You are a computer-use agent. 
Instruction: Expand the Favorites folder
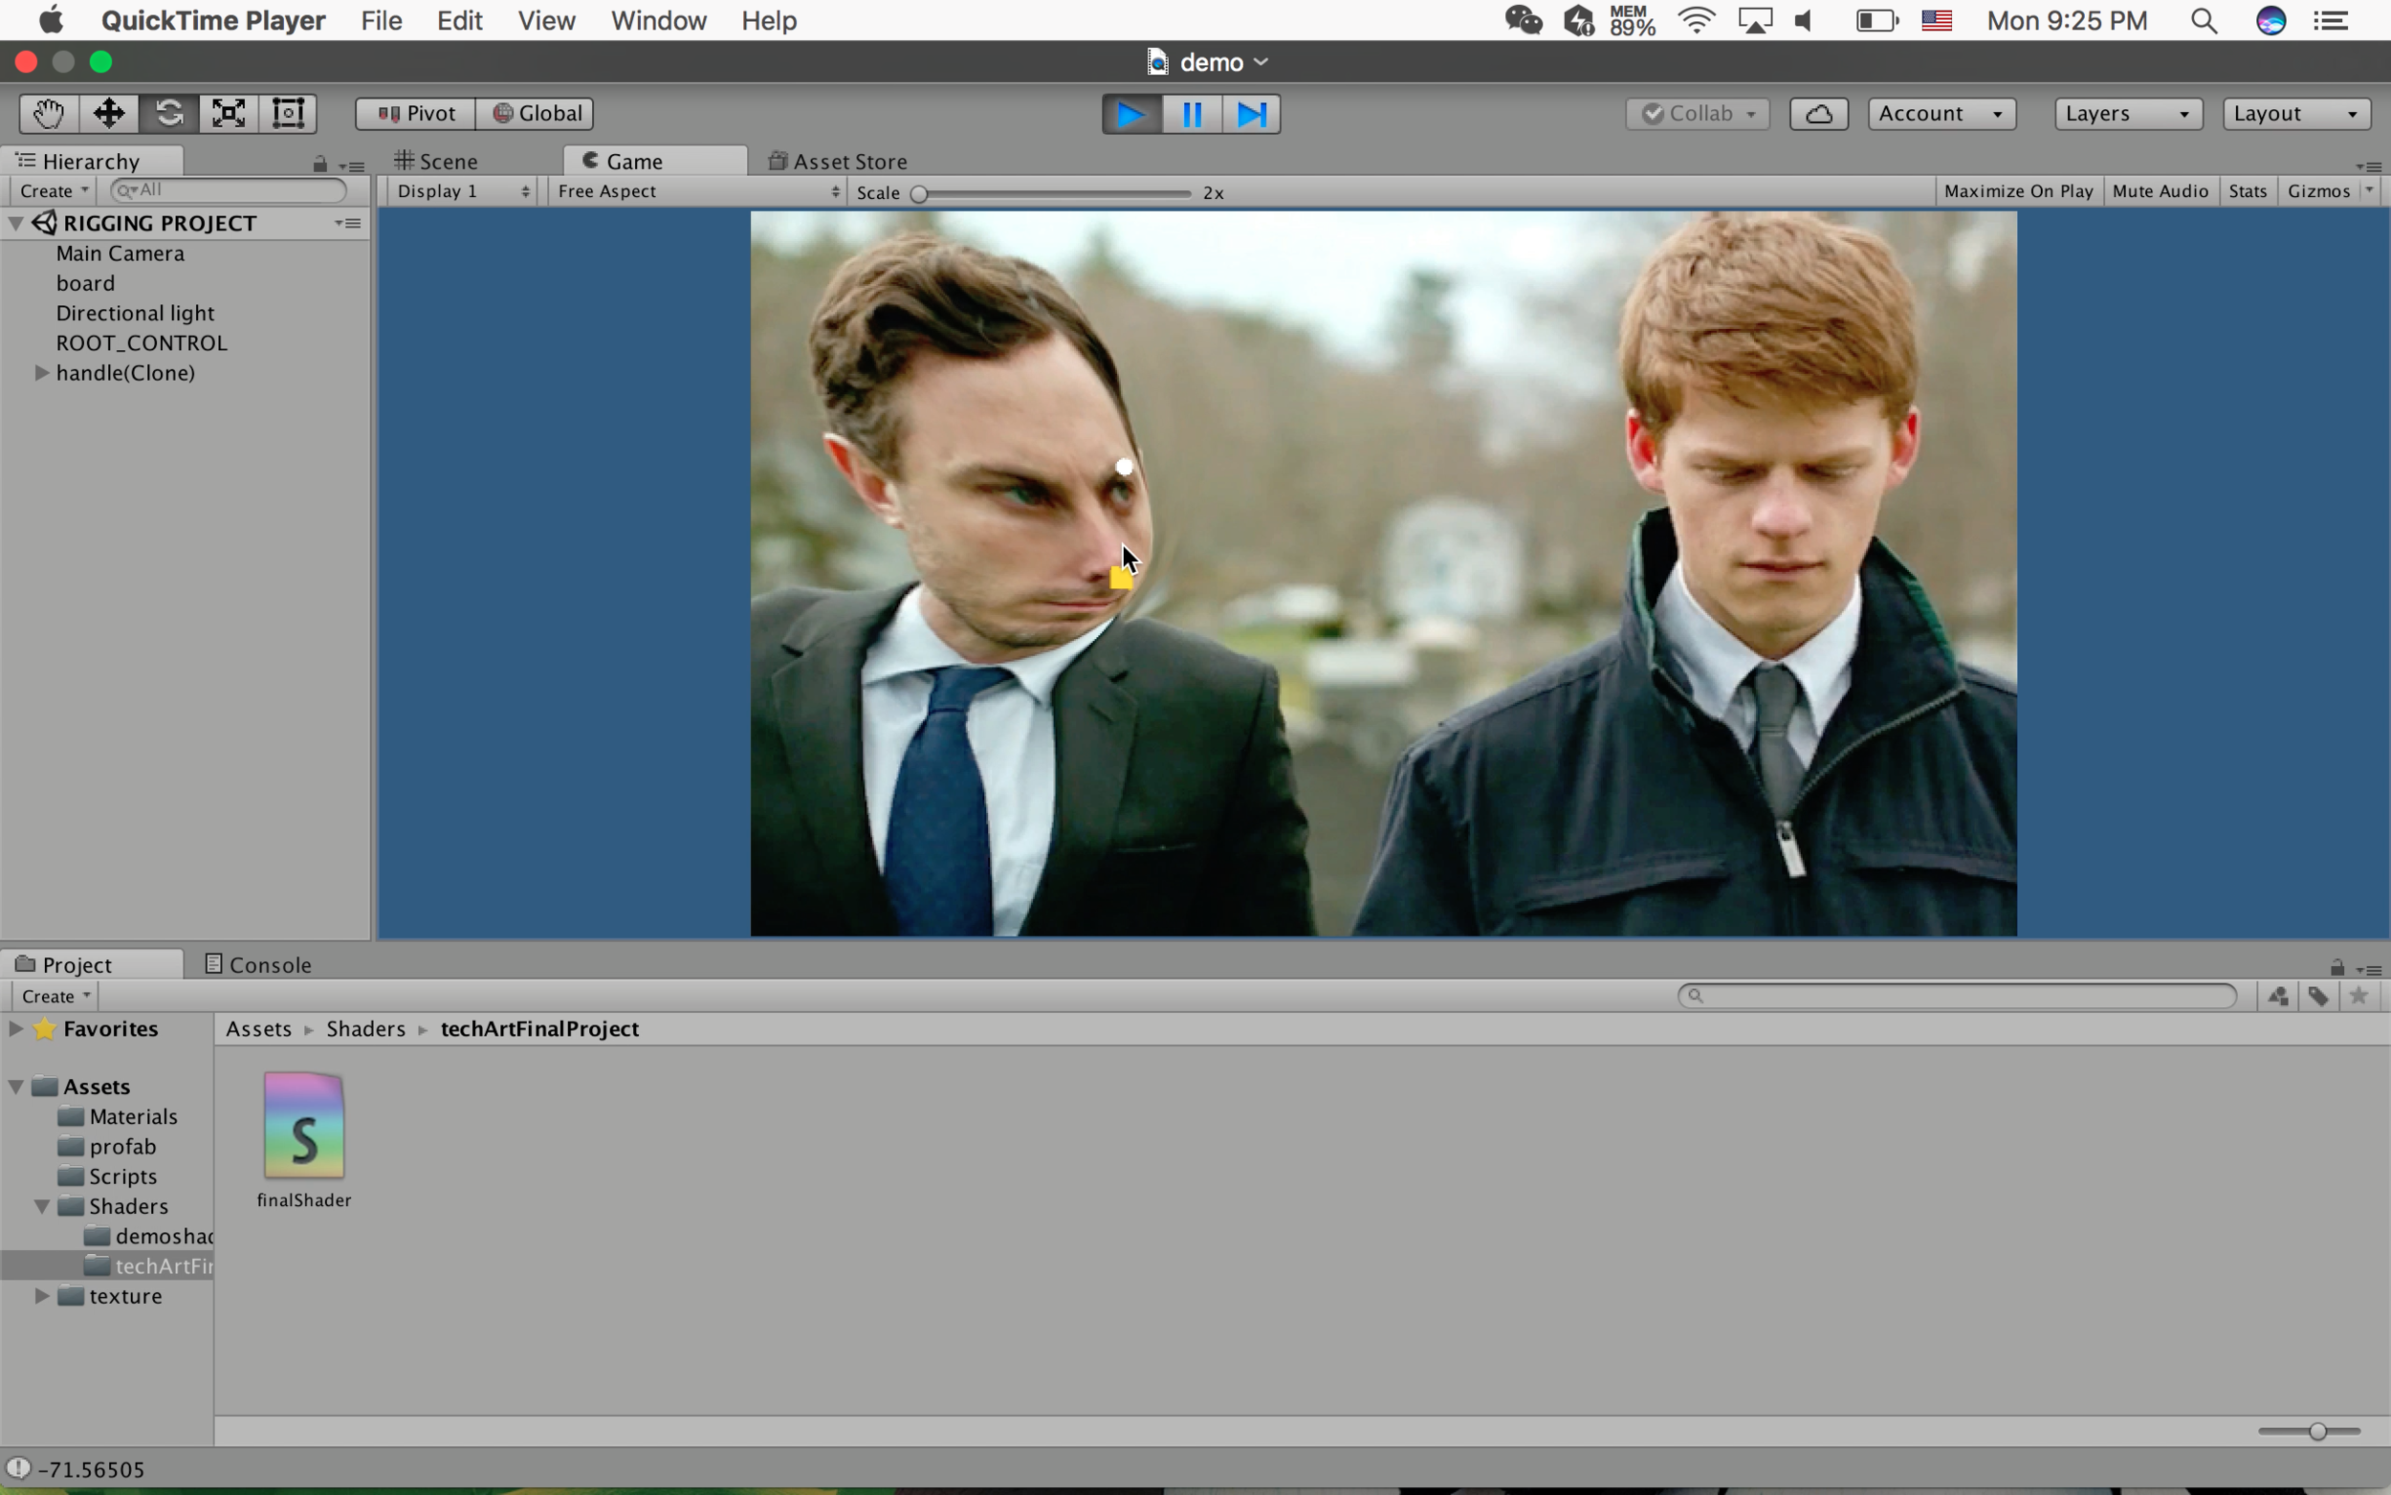tap(16, 1028)
